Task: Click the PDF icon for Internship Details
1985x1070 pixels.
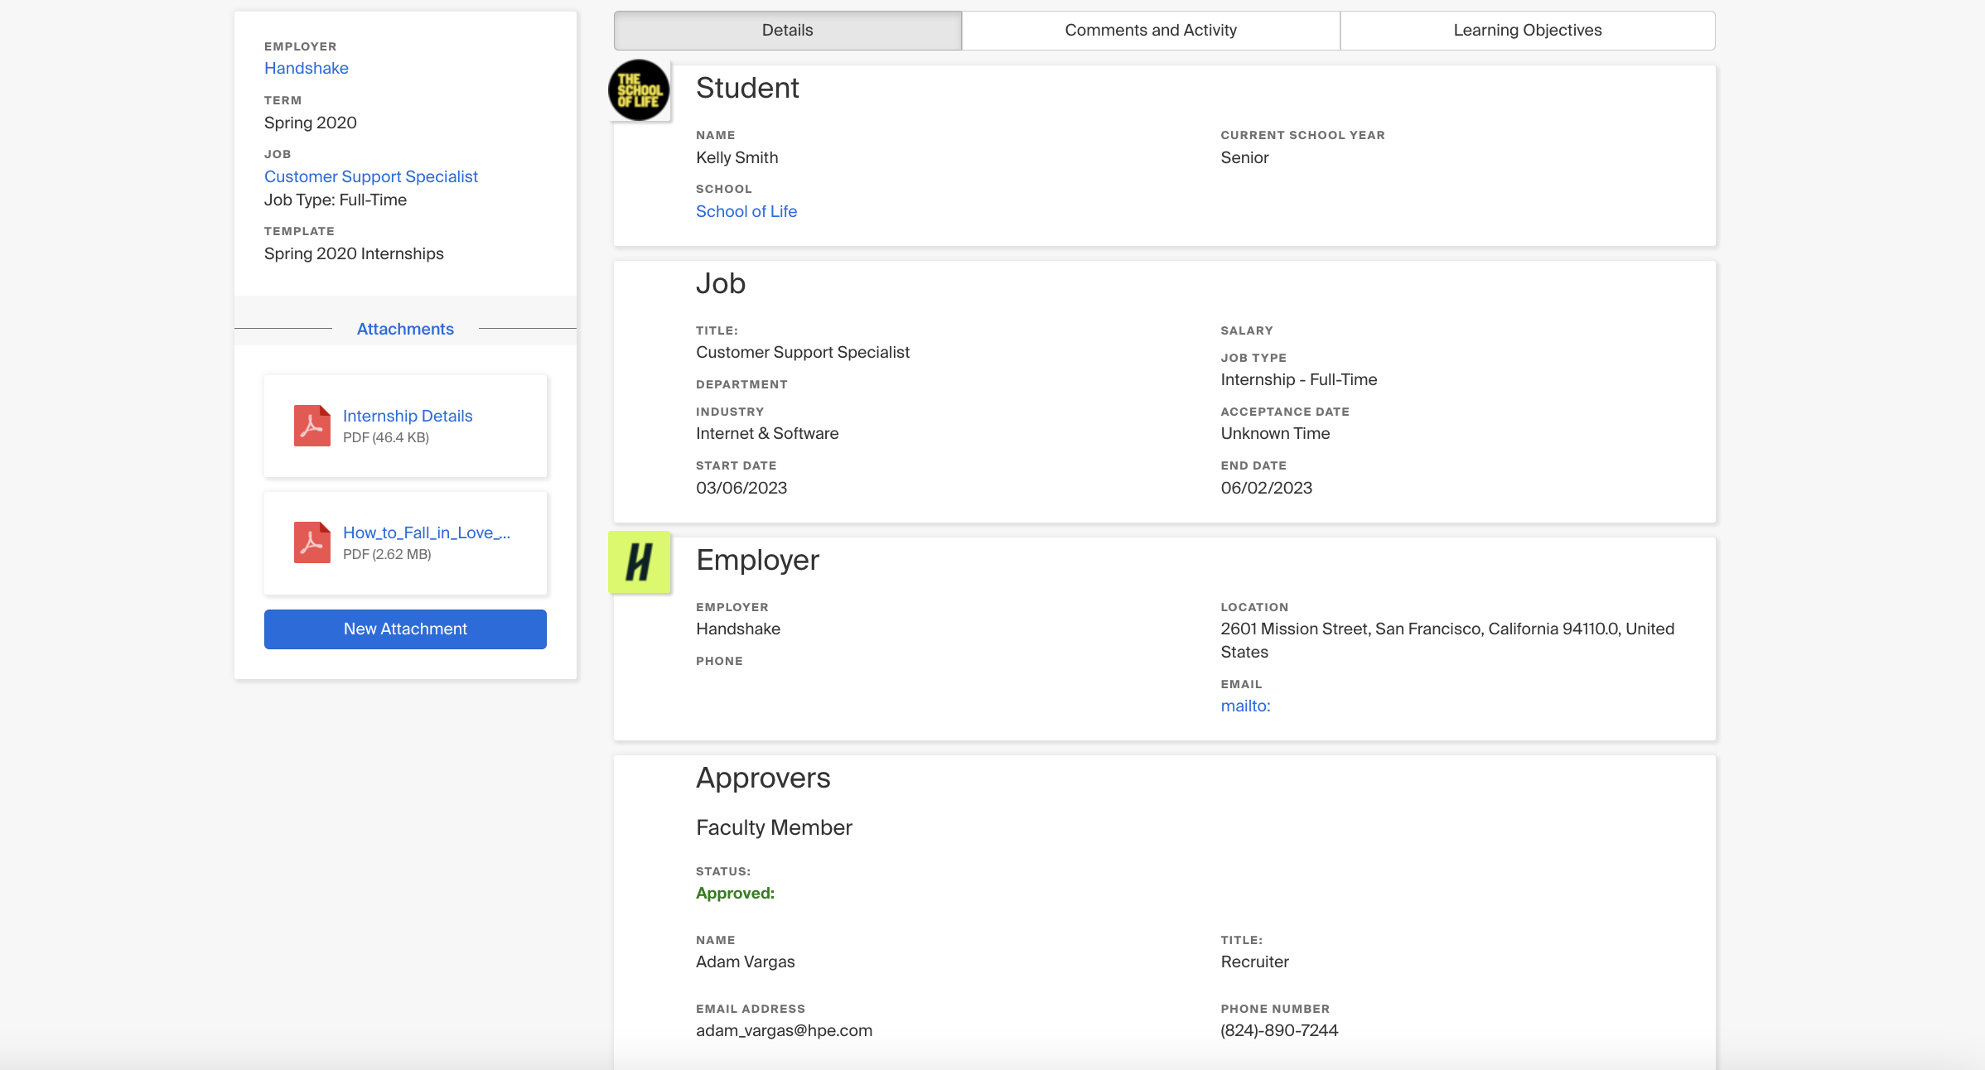Action: [x=312, y=426]
